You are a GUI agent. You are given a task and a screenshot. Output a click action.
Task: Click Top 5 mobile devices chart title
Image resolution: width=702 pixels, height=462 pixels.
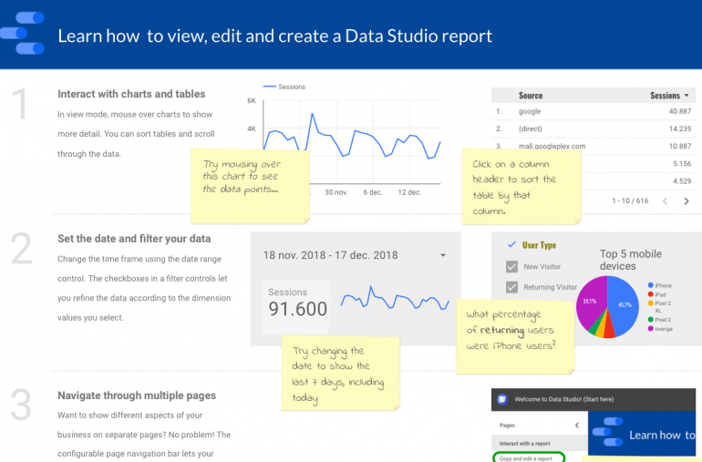click(x=630, y=260)
